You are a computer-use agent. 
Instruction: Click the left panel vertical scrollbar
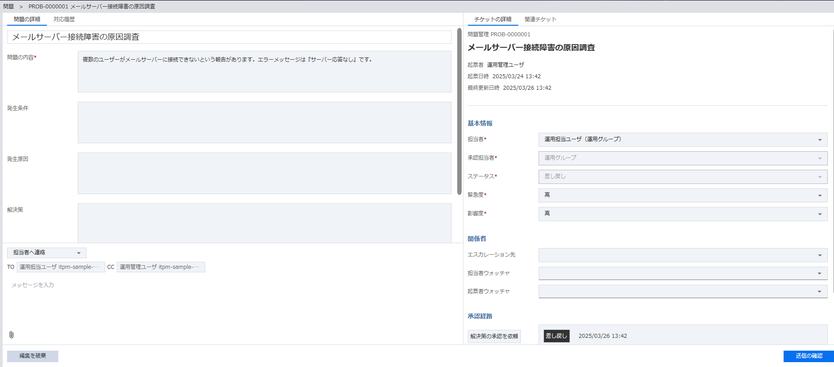point(459,111)
